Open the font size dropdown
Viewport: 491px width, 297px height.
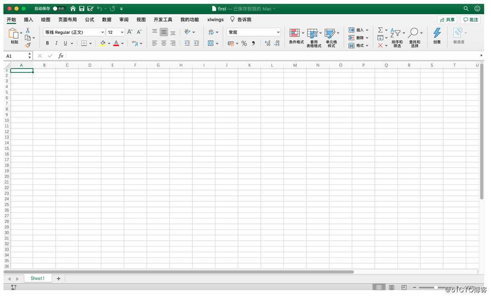coord(122,32)
